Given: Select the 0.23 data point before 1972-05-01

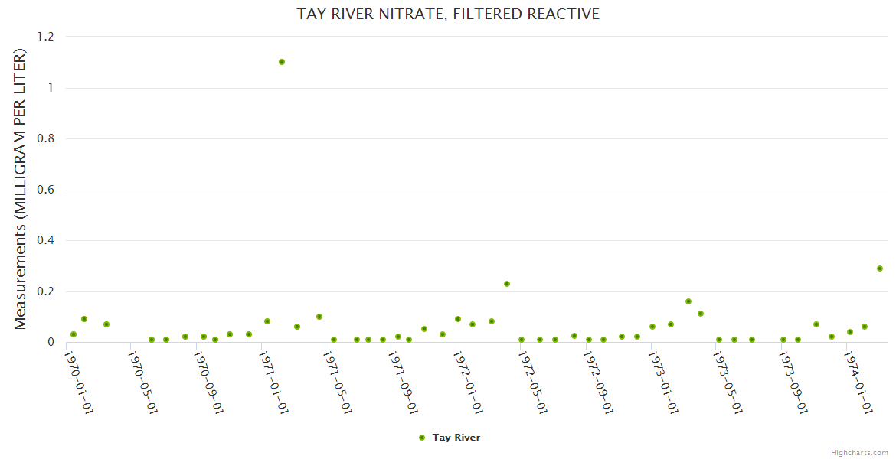Looking at the screenshot, I should (507, 284).
